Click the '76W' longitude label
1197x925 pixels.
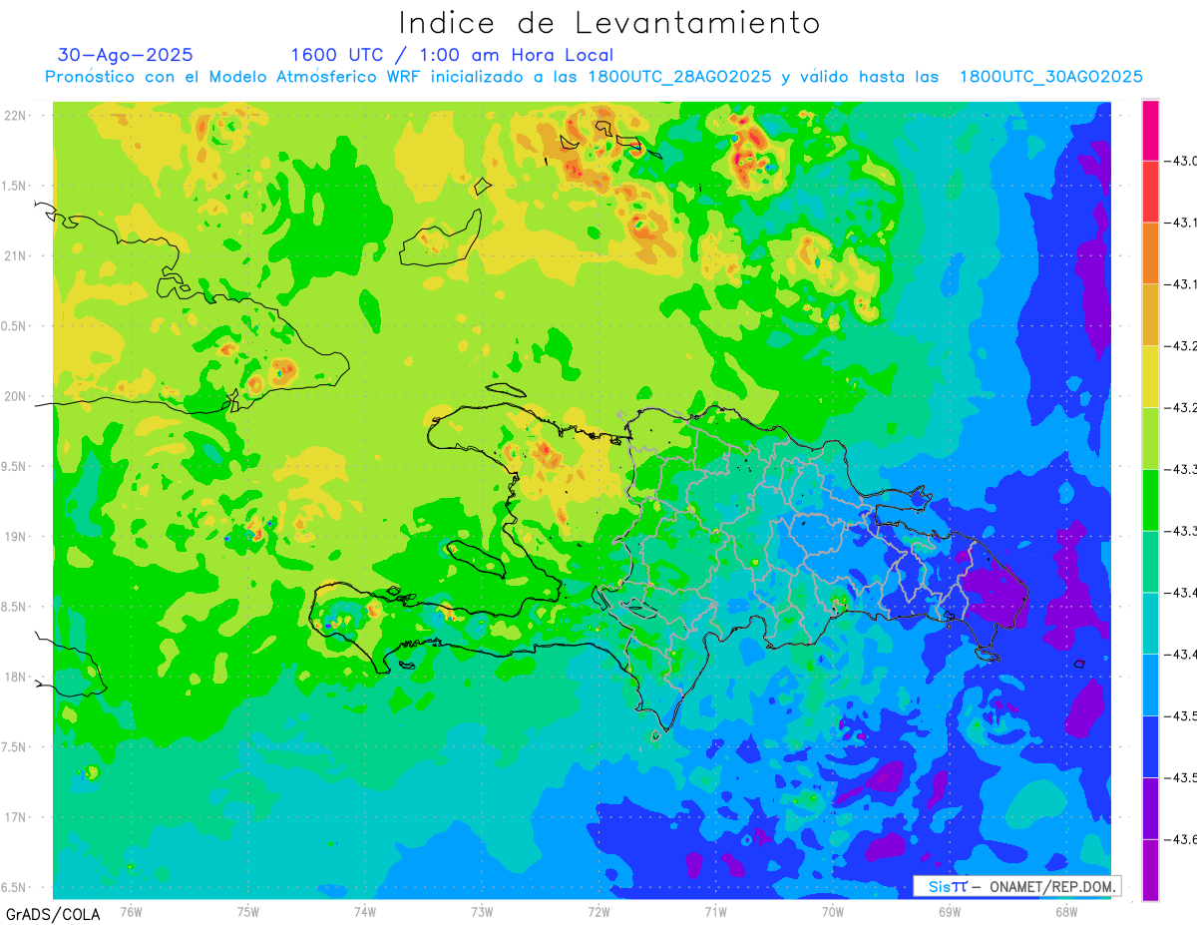tap(131, 911)
